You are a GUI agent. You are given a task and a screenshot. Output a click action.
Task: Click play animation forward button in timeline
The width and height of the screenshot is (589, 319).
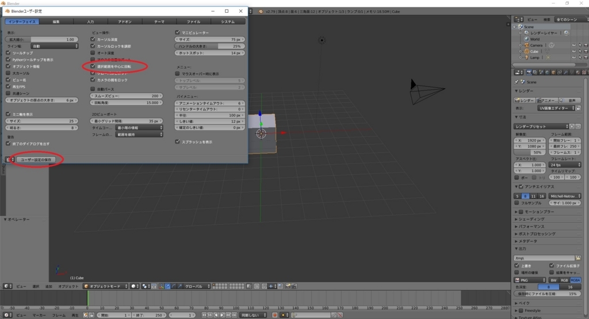tap(222, 315)
